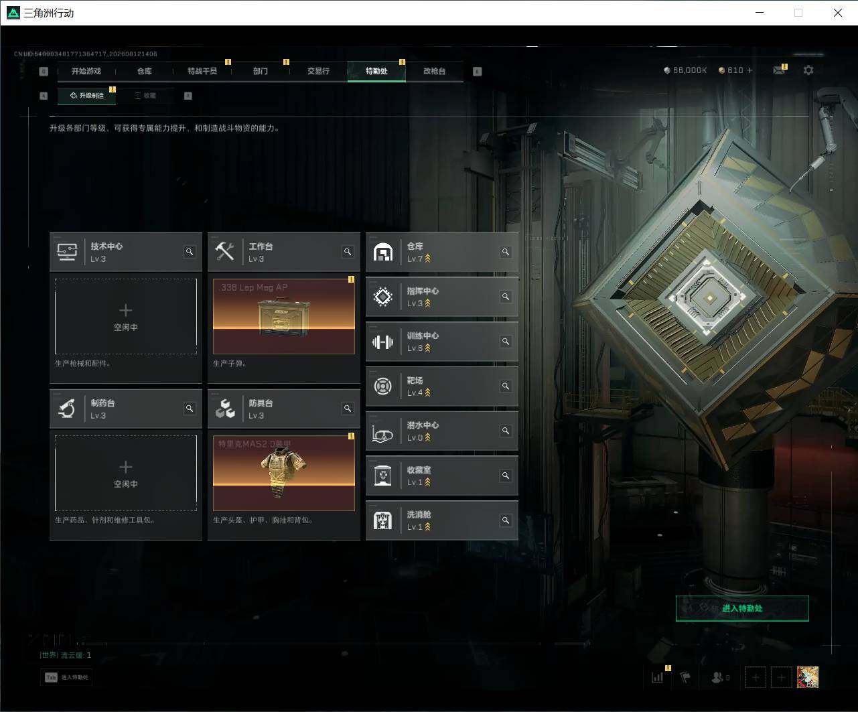
Task: Select the 部门 tab
Action: click(261, 71)
